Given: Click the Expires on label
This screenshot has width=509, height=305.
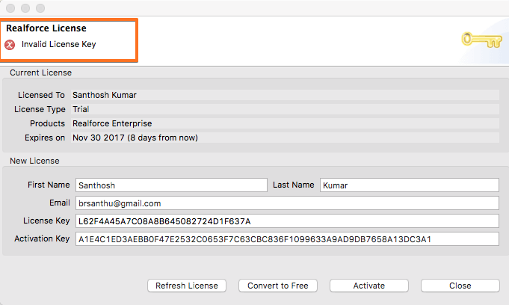Looking at the screenshot, I should (45, 138).
